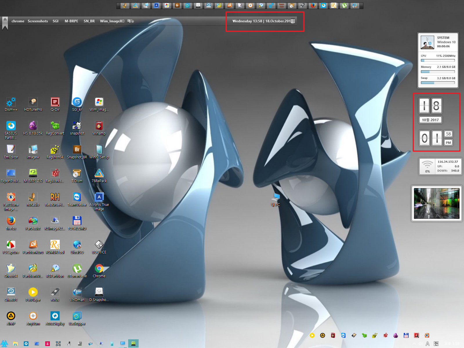Select SGI in the top bar
464x348 pixels.
click(x=56, y=21)
